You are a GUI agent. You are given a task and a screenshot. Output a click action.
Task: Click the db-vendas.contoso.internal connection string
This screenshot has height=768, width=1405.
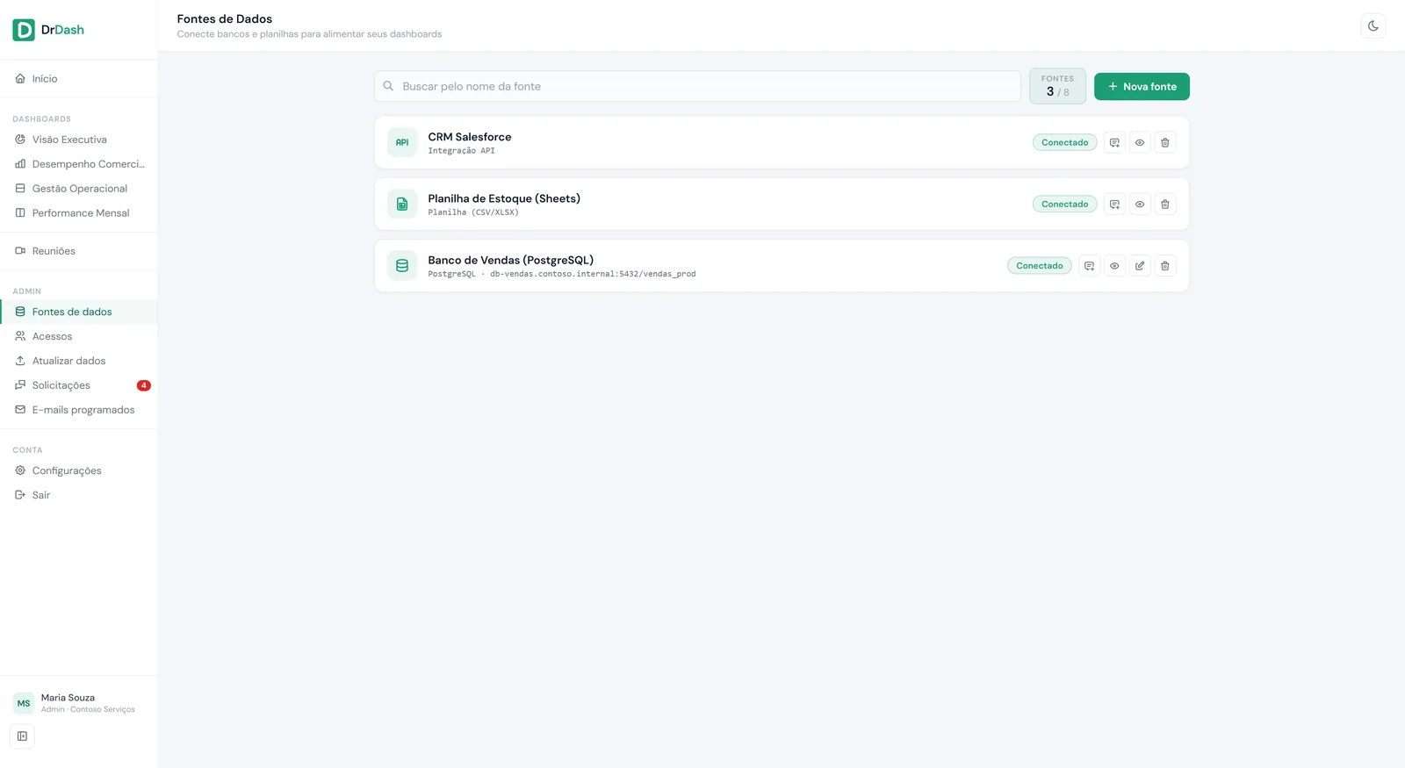click(593, 274)
